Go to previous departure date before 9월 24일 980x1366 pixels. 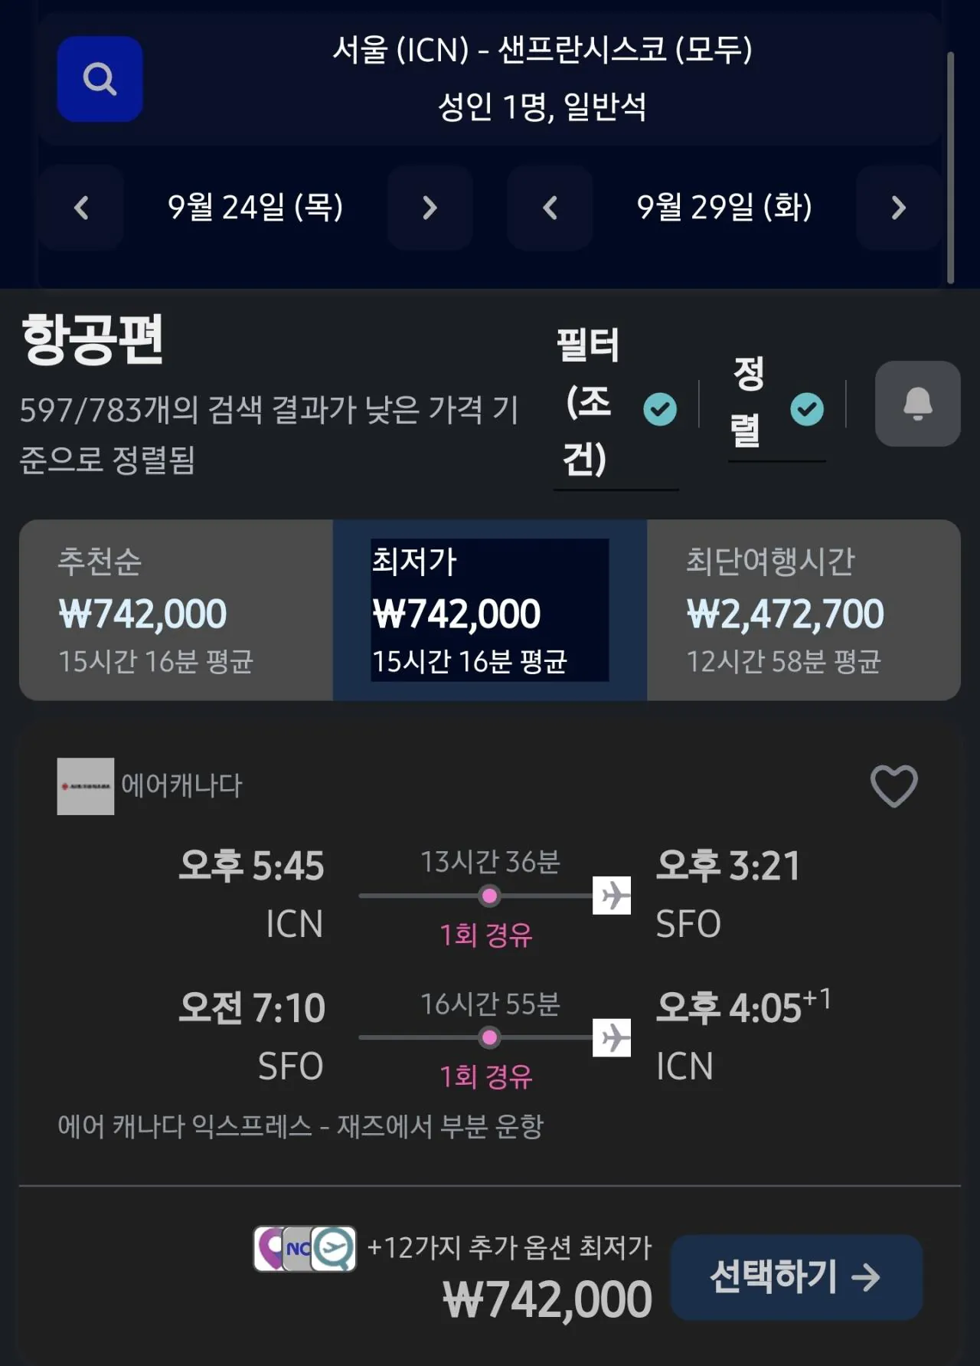coord(81,208)
